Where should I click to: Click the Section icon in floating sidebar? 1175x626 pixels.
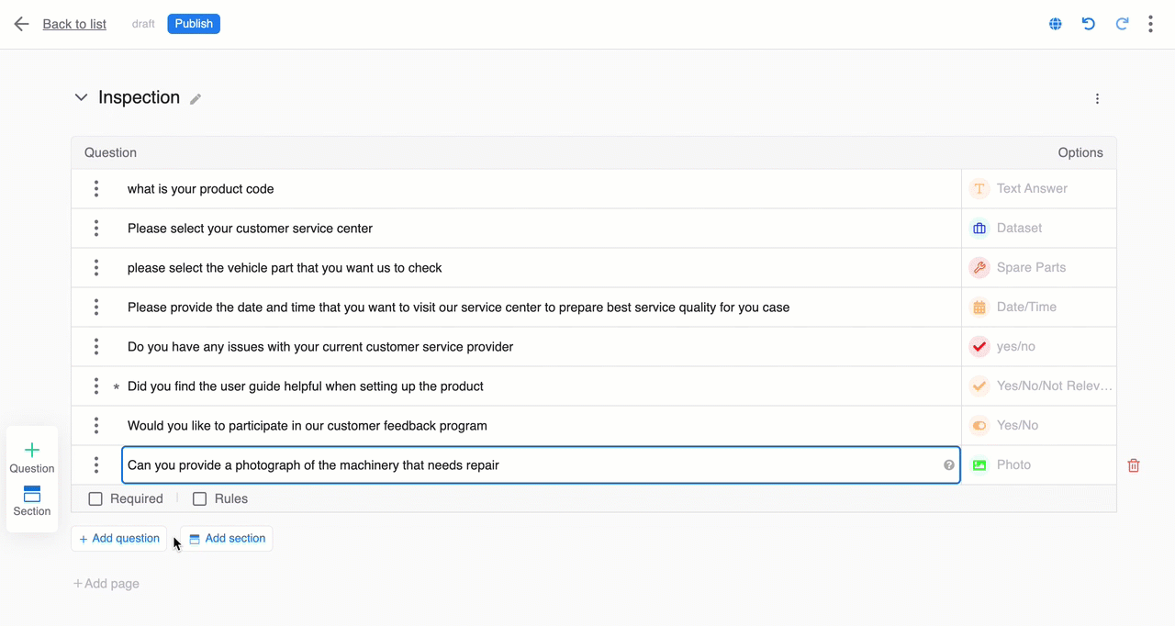(32, 494)
